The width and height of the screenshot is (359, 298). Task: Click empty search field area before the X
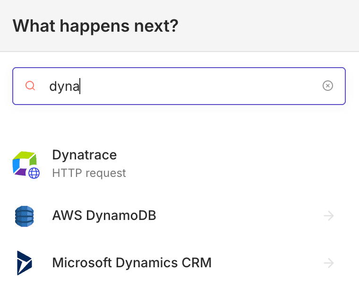(x=213, y=86)
